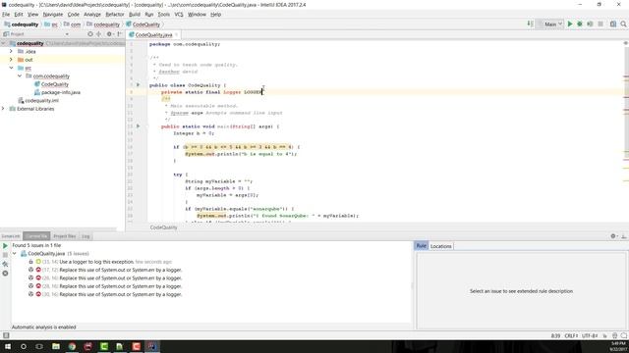This screenshot has width=629, height=353.
Task: Click 'src' breadcrumb in navigation bar
Action: click(55, 25)
